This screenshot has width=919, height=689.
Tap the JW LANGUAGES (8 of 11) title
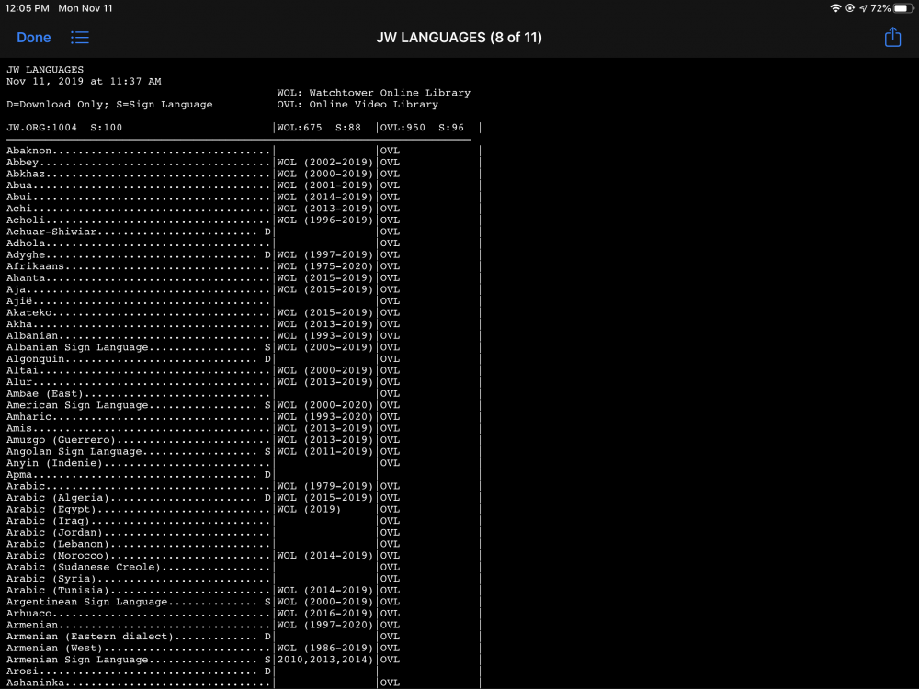(x=459, y=38)
